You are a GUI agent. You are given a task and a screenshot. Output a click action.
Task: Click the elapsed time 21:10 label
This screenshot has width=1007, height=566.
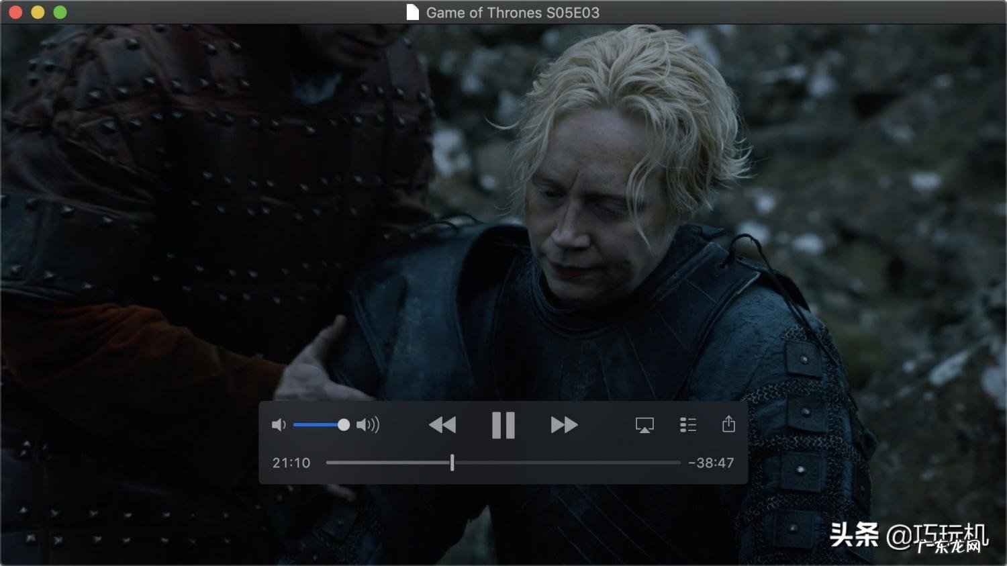coord(291,463)
